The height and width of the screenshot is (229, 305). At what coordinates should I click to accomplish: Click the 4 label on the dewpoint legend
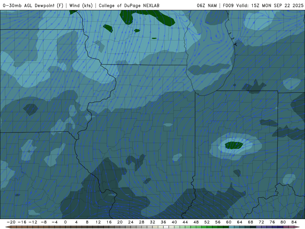(76, 222)
